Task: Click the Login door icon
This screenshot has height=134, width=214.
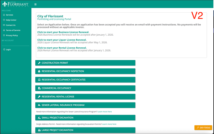Action: [x=4, y=50]
